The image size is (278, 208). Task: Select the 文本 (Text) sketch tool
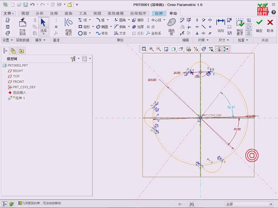pyautogui.click(x=120, y=33)
